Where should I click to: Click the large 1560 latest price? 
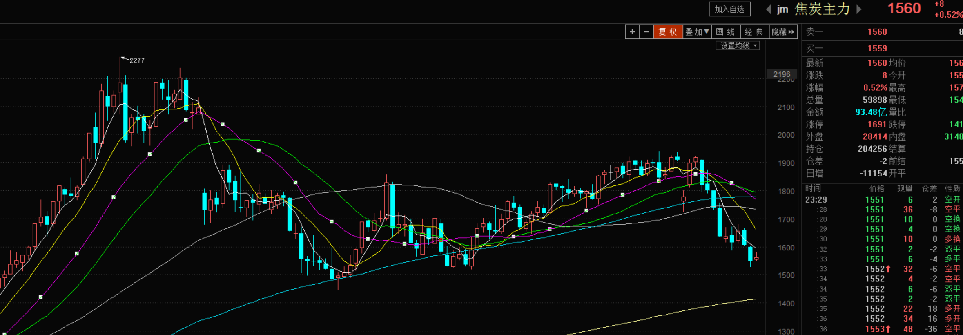[x=904, y=9]
